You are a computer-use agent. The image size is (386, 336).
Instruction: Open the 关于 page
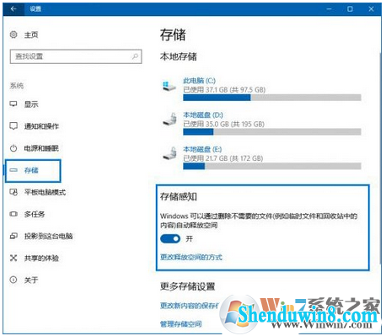coord(31,280)
